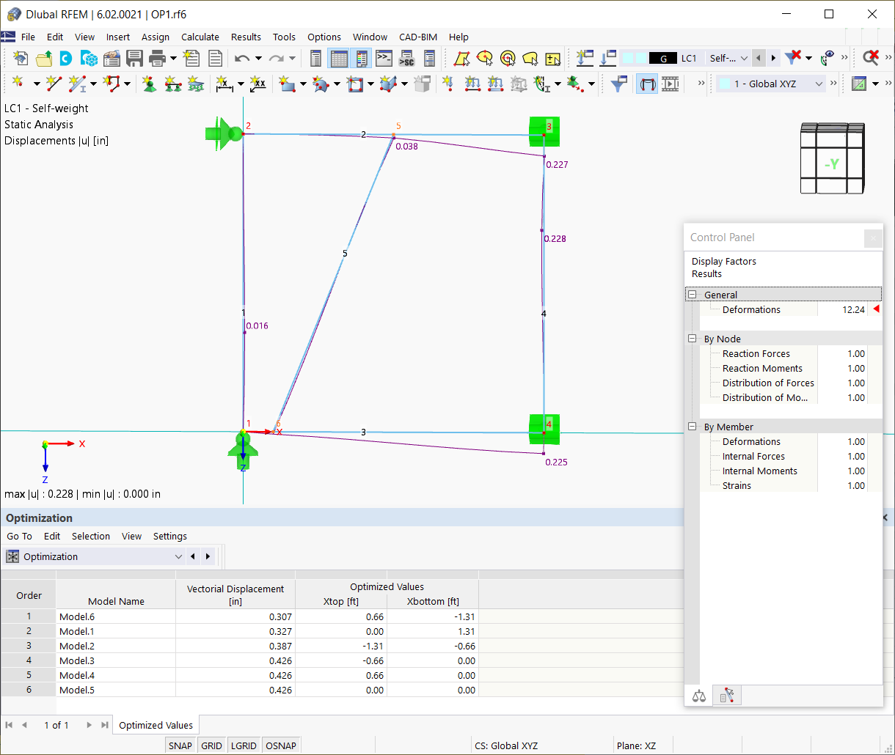Image resolution: width=895 pixels, height=755 pixels.
Task: Close the Control Panel
Action: (x=872, y=237)
